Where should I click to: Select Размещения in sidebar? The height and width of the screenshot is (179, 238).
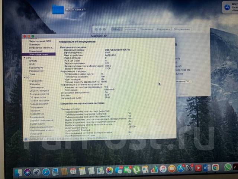coord(36,71)
